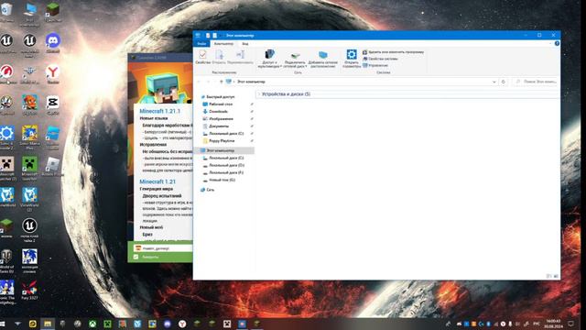Click System properties in the ribbon
This screenshot has height=330, width=586.
pos(380,59)
